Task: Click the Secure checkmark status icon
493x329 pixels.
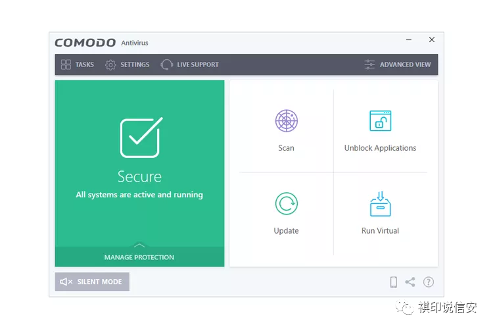Action: [x=140, y=138]
